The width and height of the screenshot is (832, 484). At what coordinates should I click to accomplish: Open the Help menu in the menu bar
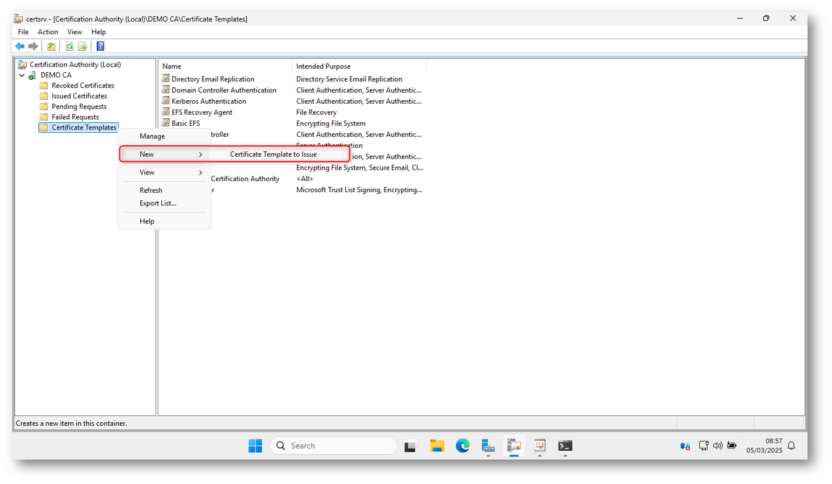point(99,32)
